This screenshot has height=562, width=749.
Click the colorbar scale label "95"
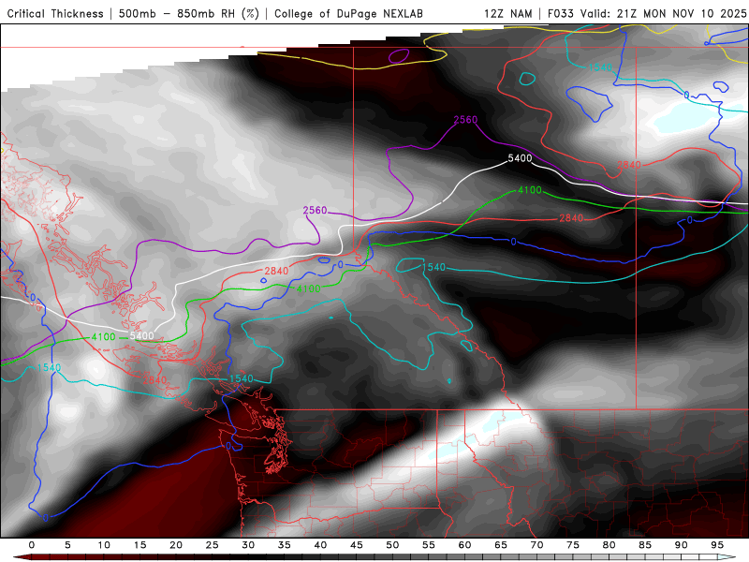coord(717,545)
